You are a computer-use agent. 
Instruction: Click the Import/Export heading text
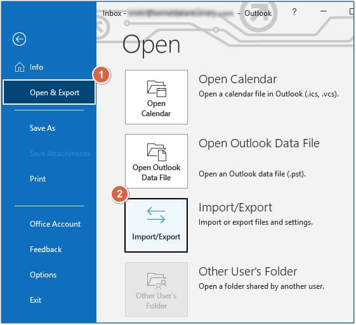point(235,208)
